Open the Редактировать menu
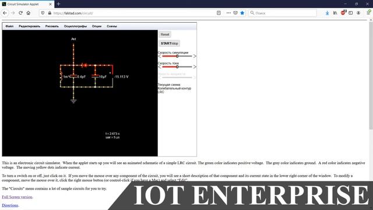Screen dimensions: 373x210 tap(30, 26)
